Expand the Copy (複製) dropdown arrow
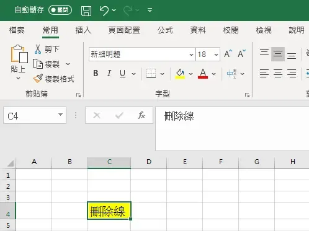The height and width of the screenshot is (231, 309). (68, 64)
